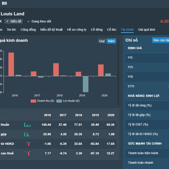Click the 69.36 revenue value
This screenshot has width=169, height=169.
coord(110,125)
